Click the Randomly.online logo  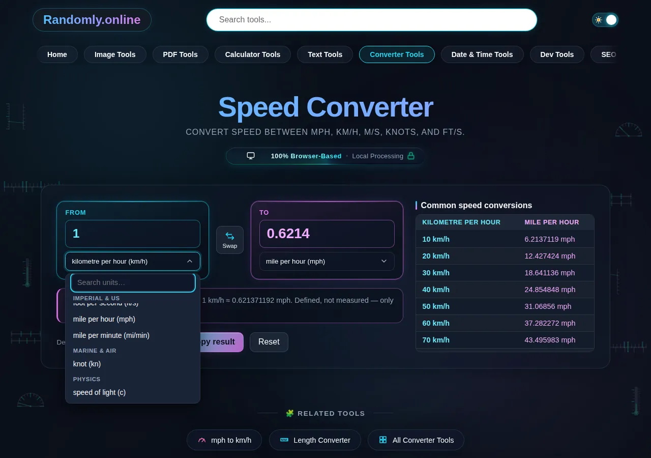pos(92,20)
